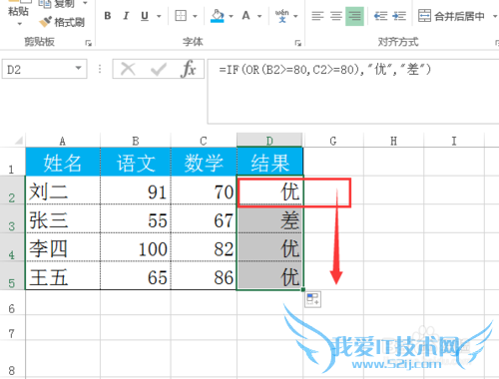Open 字体 font dialog launcher
The height and width of the screenshot is (379, 499).
point(298,43)
